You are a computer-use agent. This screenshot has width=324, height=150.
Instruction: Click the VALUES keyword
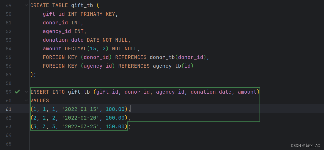40,100
